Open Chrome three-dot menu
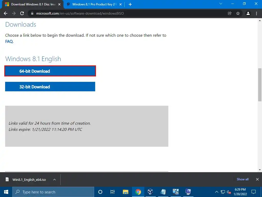262x197 pixels. click(256, 13)
